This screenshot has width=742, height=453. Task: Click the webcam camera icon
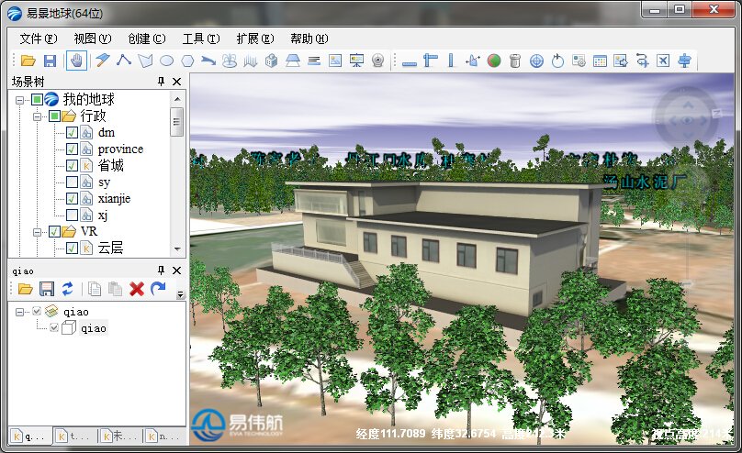[377, 61]
